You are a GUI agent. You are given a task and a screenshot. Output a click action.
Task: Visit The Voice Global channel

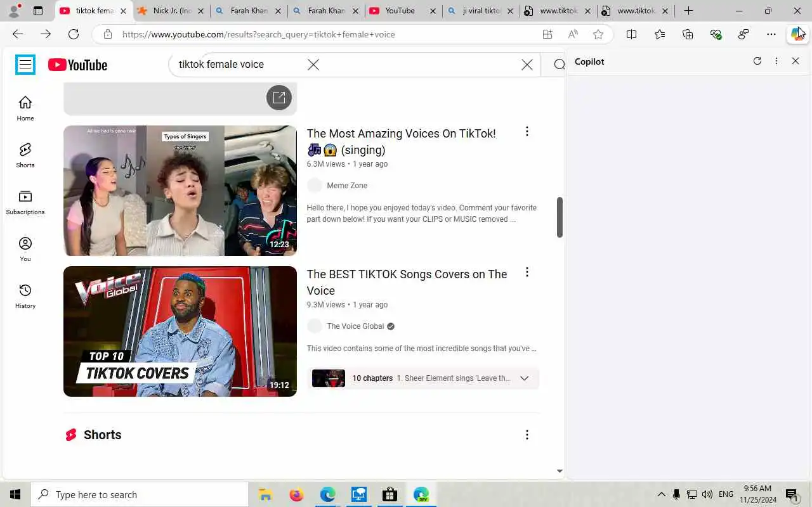(355, 326)
